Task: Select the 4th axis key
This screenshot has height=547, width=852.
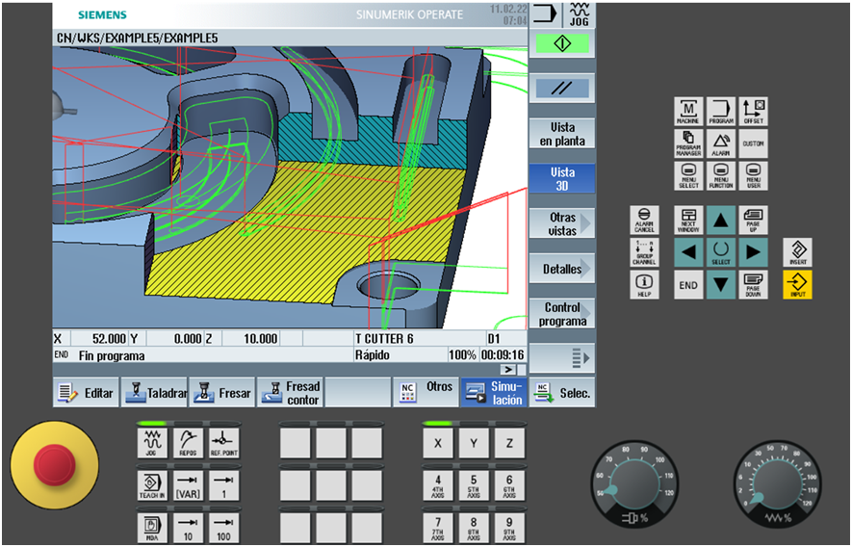Action: [438, 485]
